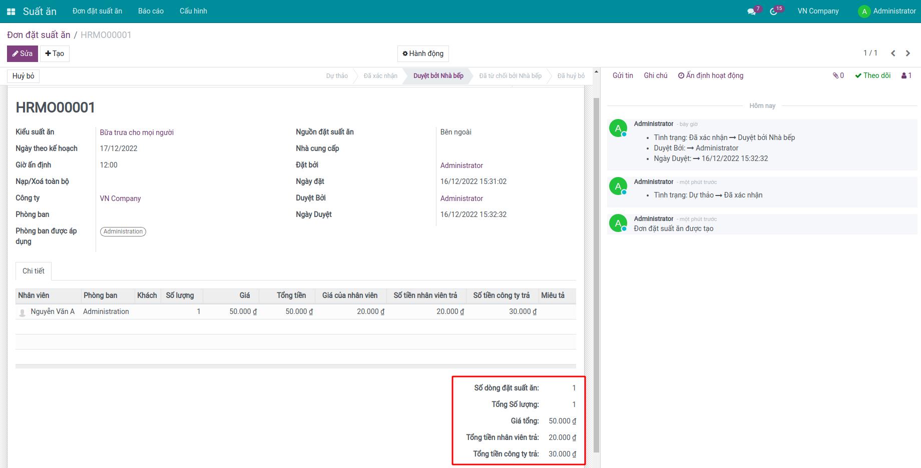This screenshot has width=921, height=468.
Task: Click the Sửa edit button
Action: 23,53
